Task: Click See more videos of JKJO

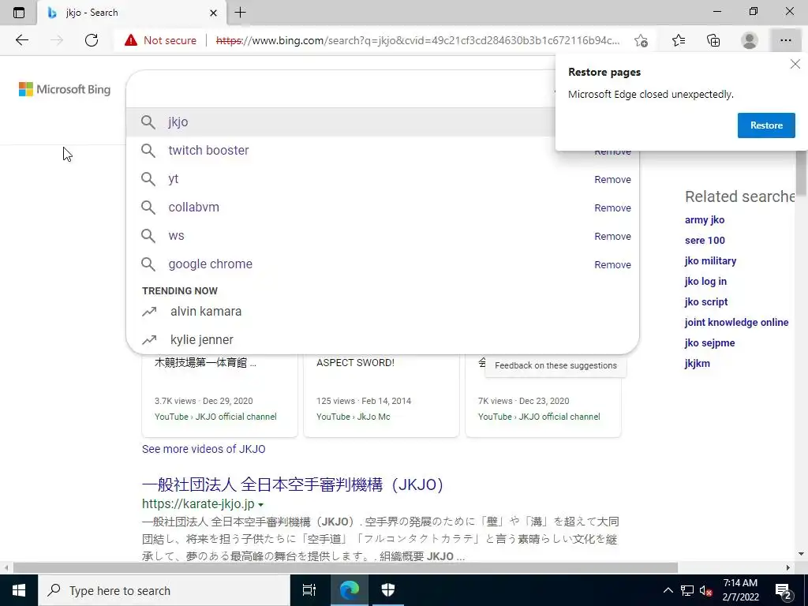Action: [204, 449]
